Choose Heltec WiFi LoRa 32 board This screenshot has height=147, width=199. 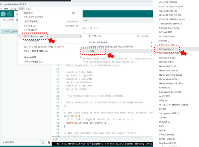click(x=169, y=71)
